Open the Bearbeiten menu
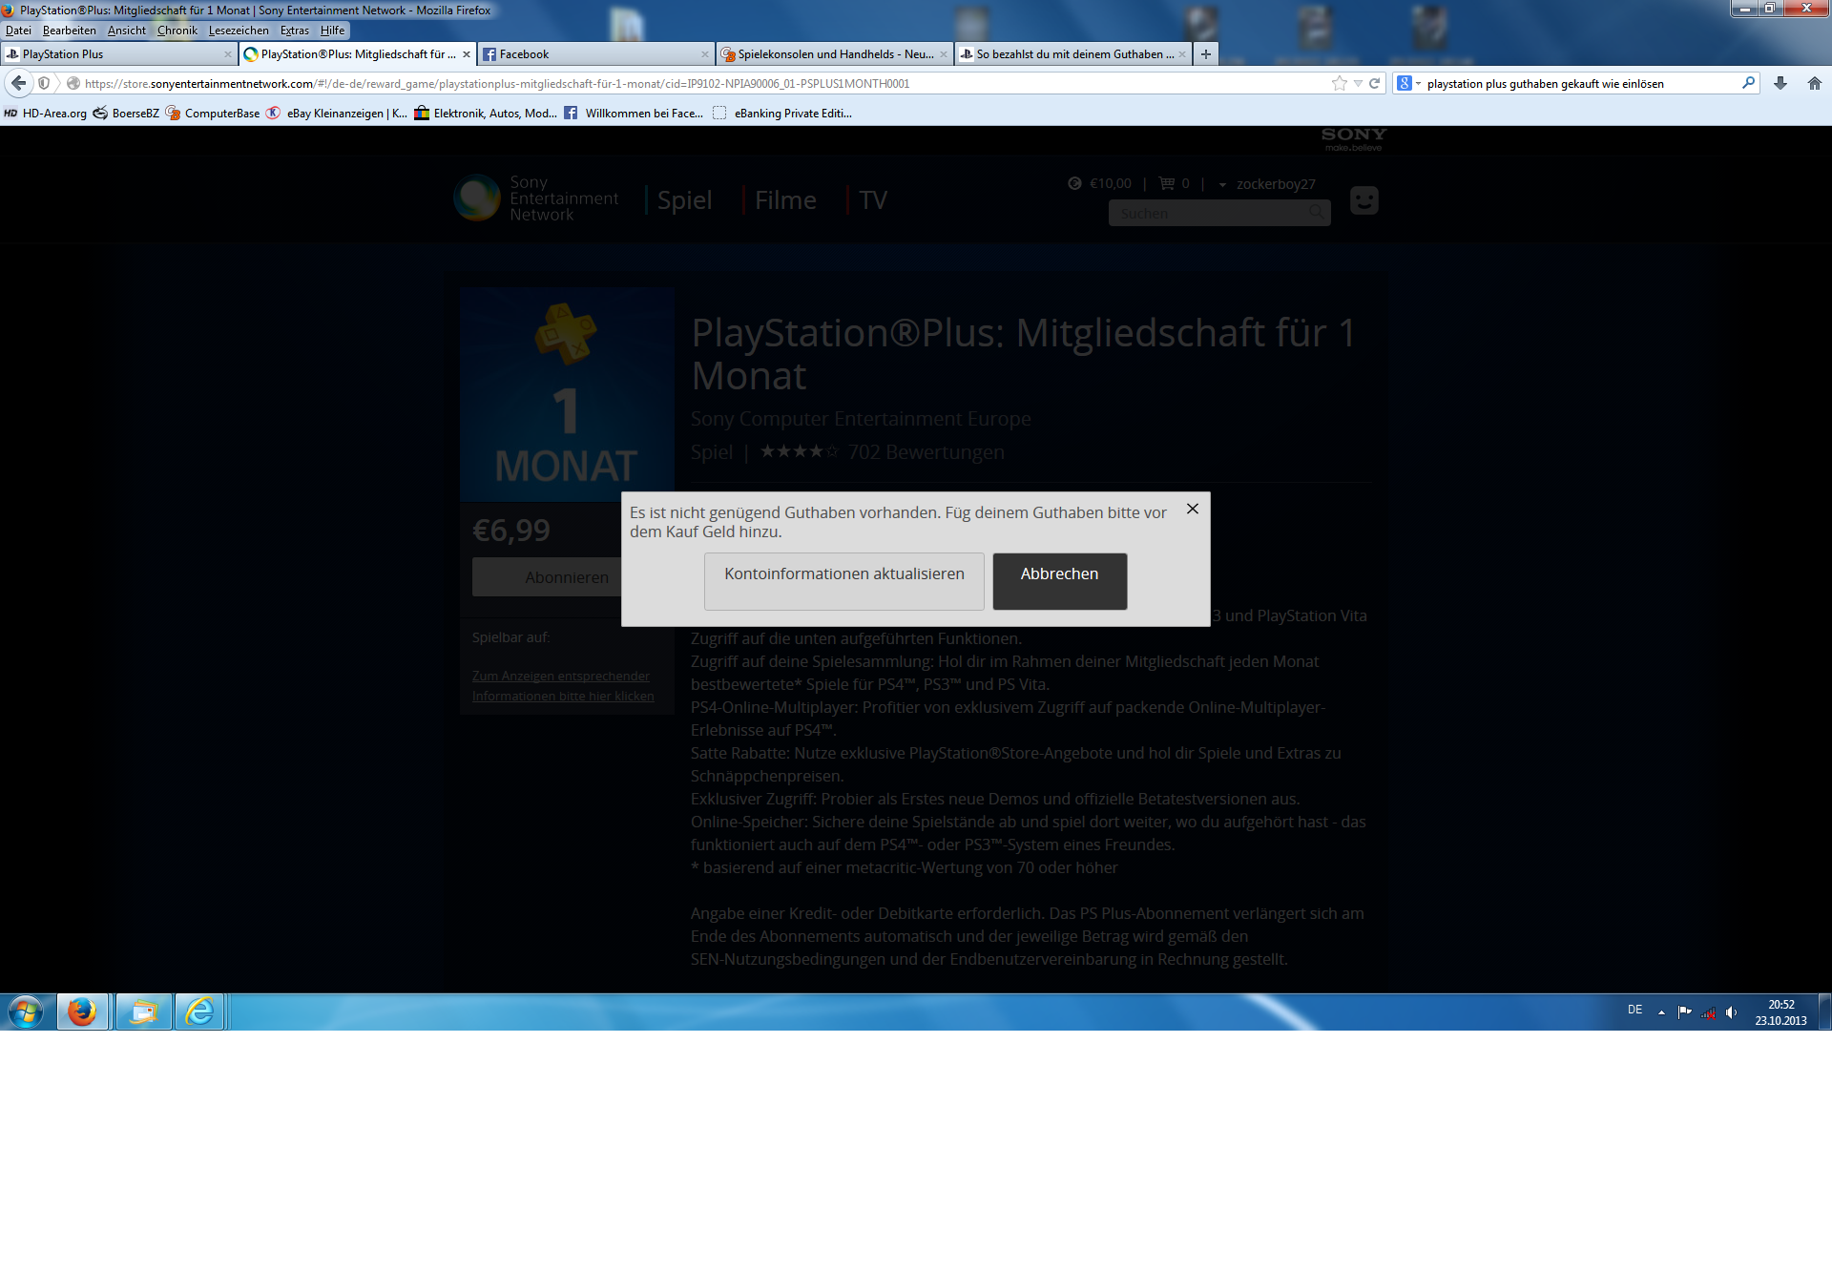 coord(70,31)
